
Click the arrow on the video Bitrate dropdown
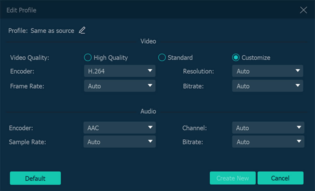(x=298, y=86)
